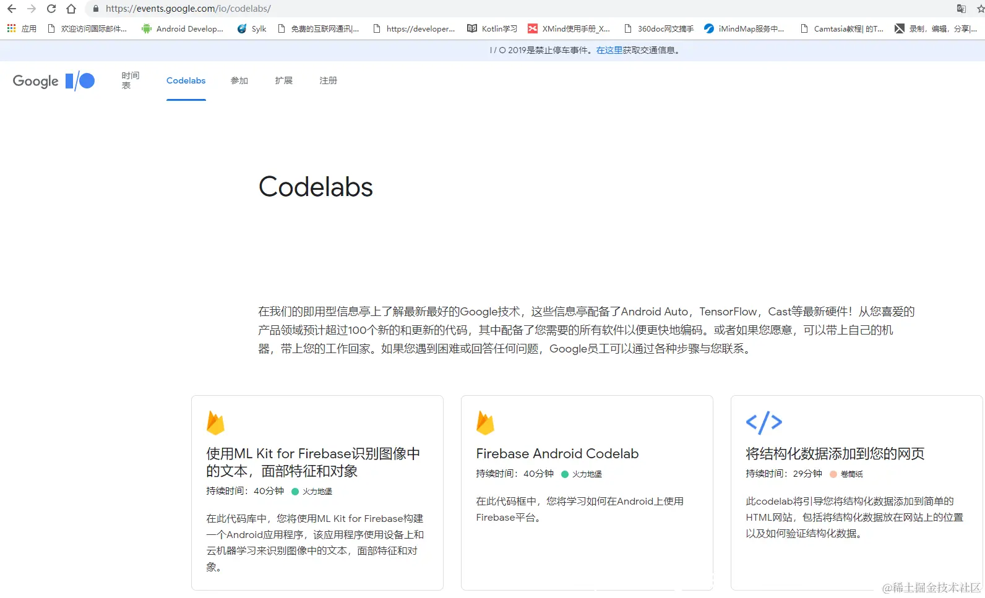Open the ML Kit for Firebase codelab title
This screenshot has height=598, width=985.
coord(313,463)
